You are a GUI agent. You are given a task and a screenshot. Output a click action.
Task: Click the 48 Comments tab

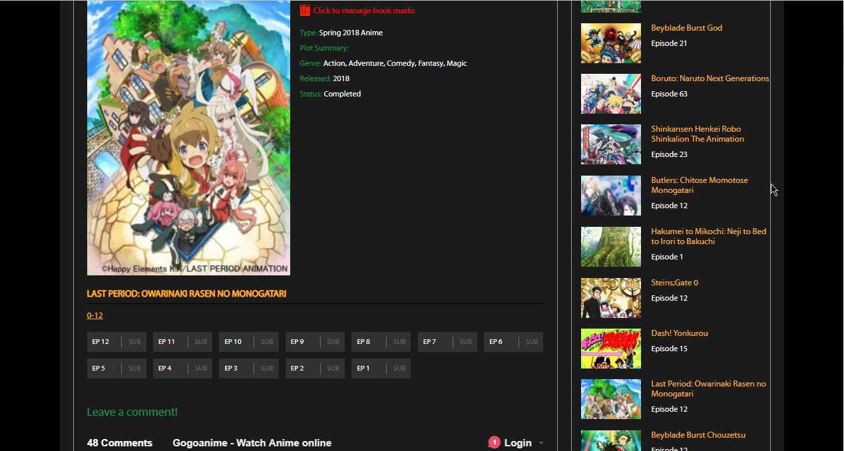pos(120,443)
